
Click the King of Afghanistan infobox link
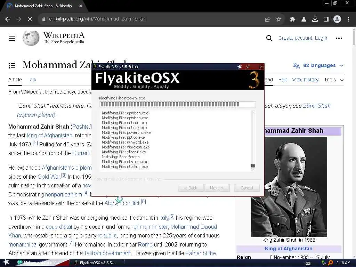coord(289,249)
